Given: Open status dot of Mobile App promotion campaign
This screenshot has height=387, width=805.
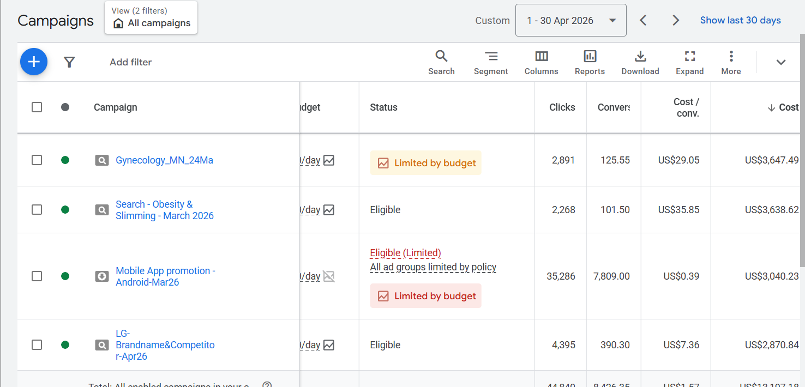Looking at the screenshot, I should (x=65, y=276).
